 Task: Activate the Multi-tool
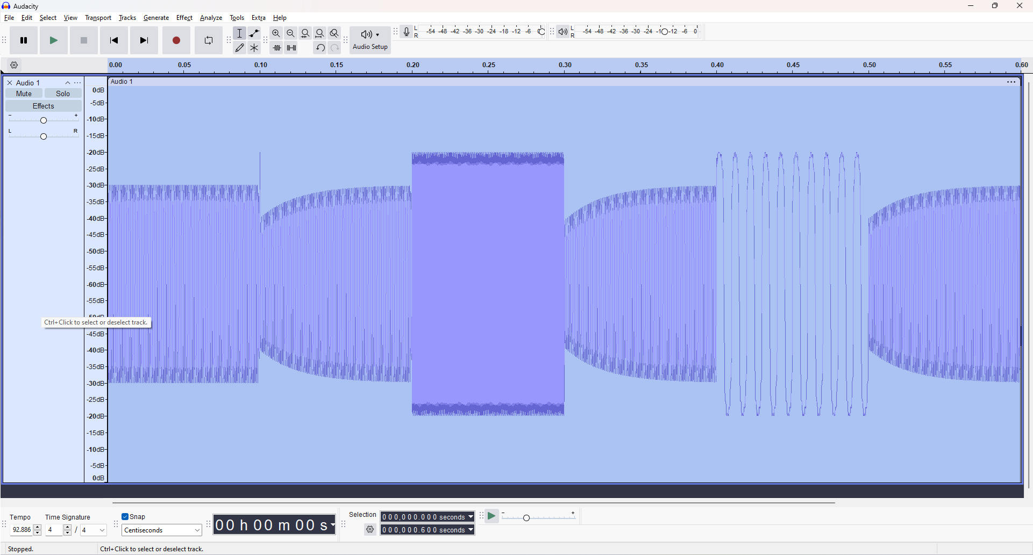point(254,47)
